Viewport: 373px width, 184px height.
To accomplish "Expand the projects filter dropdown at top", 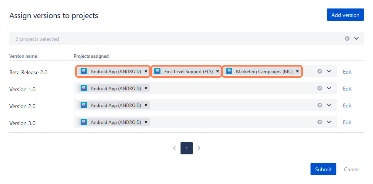I will click(x=356, y=38).
